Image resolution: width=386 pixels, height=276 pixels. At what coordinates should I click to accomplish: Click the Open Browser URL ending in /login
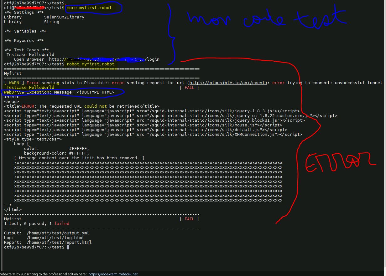tap(104, 59)
